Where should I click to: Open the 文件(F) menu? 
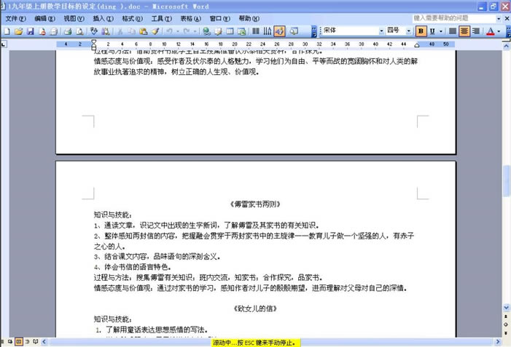pos(15,18)
